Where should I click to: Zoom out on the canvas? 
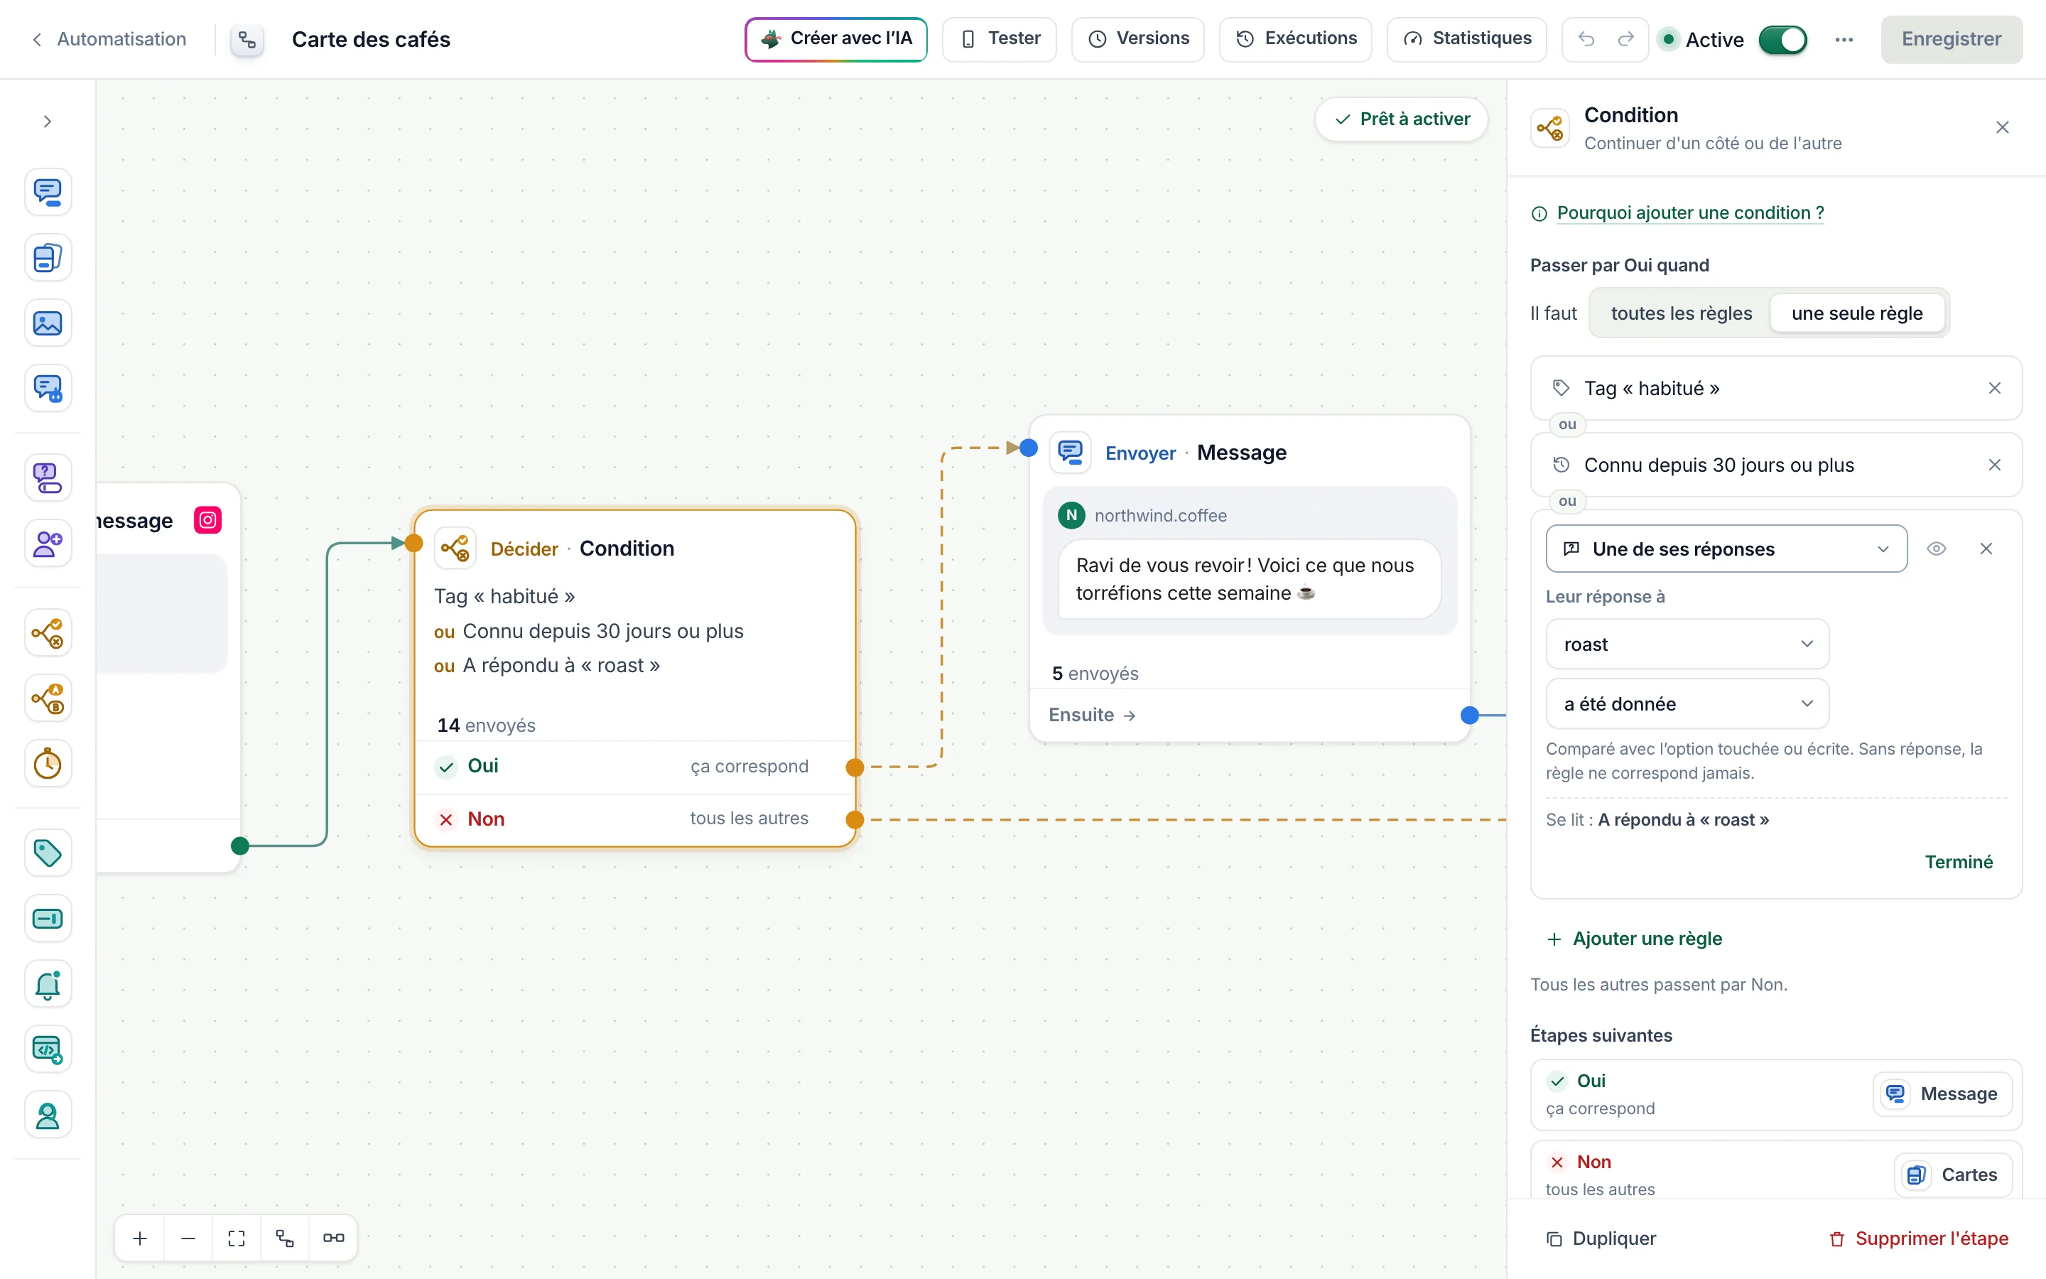pos(188,1238)
